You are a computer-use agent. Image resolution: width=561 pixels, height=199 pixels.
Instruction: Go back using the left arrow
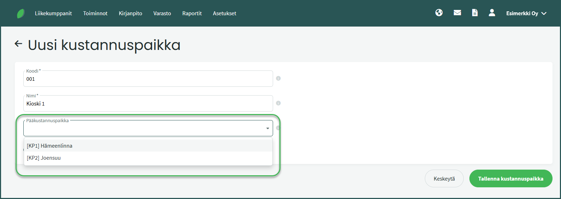[18, 44]
